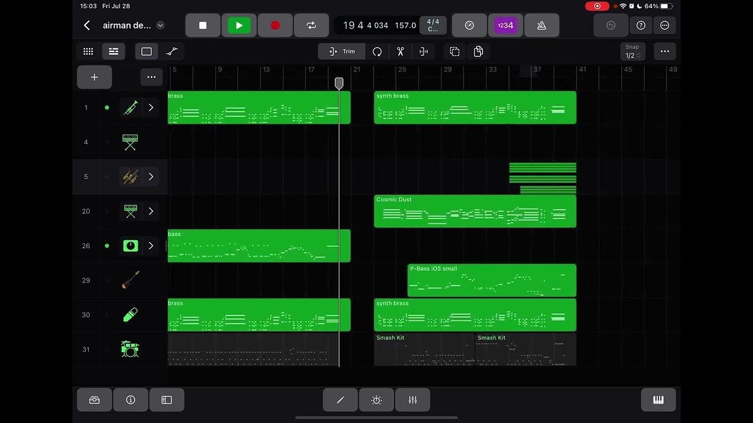This screenshot has height=423, width=753.
Task: Open the top-right More options circle
Action: pyautogui.click(x=665, y=25)
